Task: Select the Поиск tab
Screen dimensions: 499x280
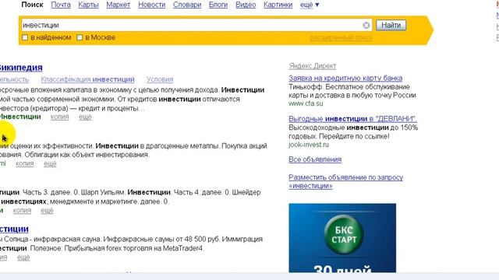Action: click(32, 5)
